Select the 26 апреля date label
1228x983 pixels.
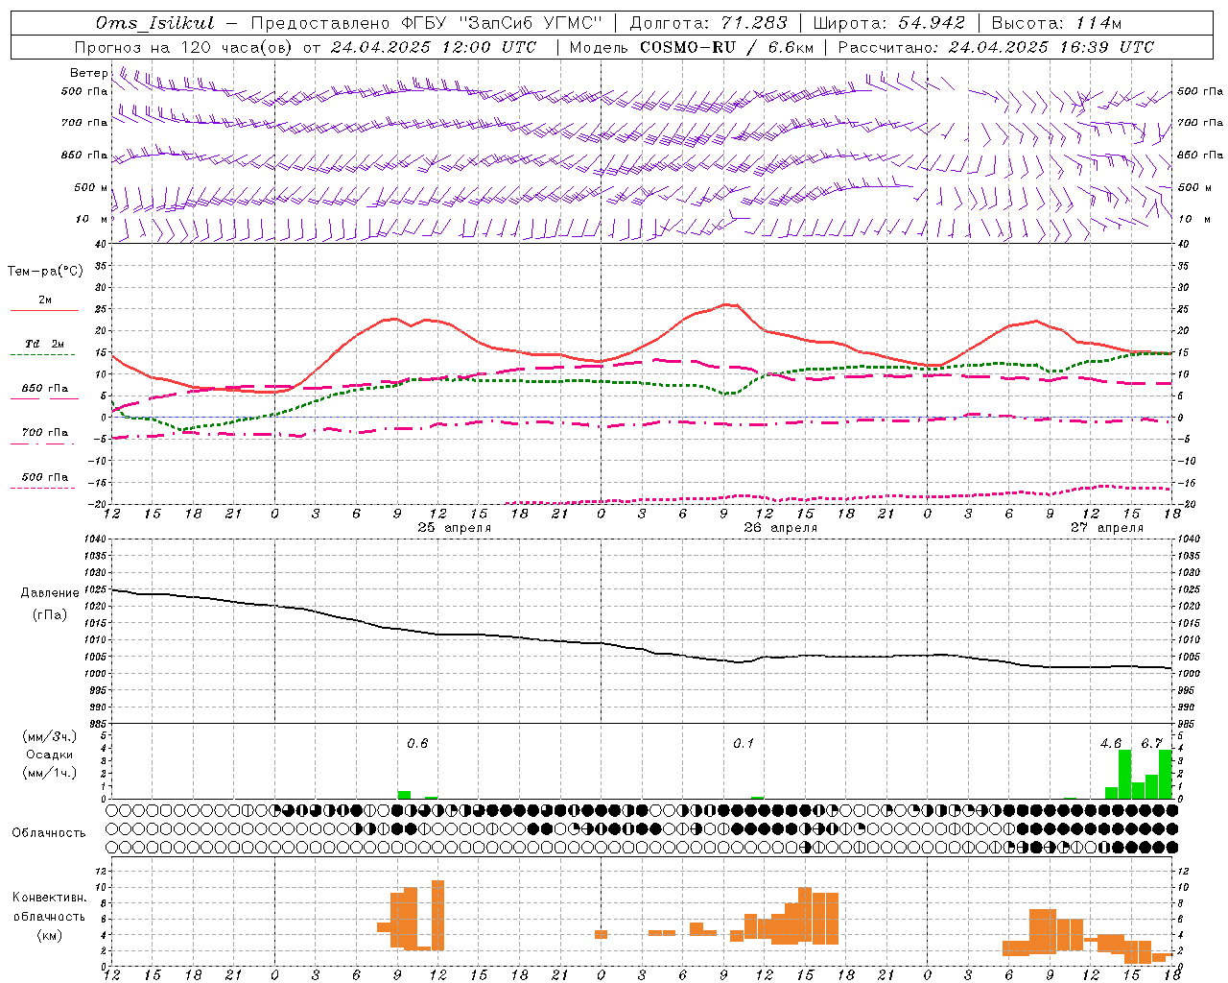tap(781, 527)
